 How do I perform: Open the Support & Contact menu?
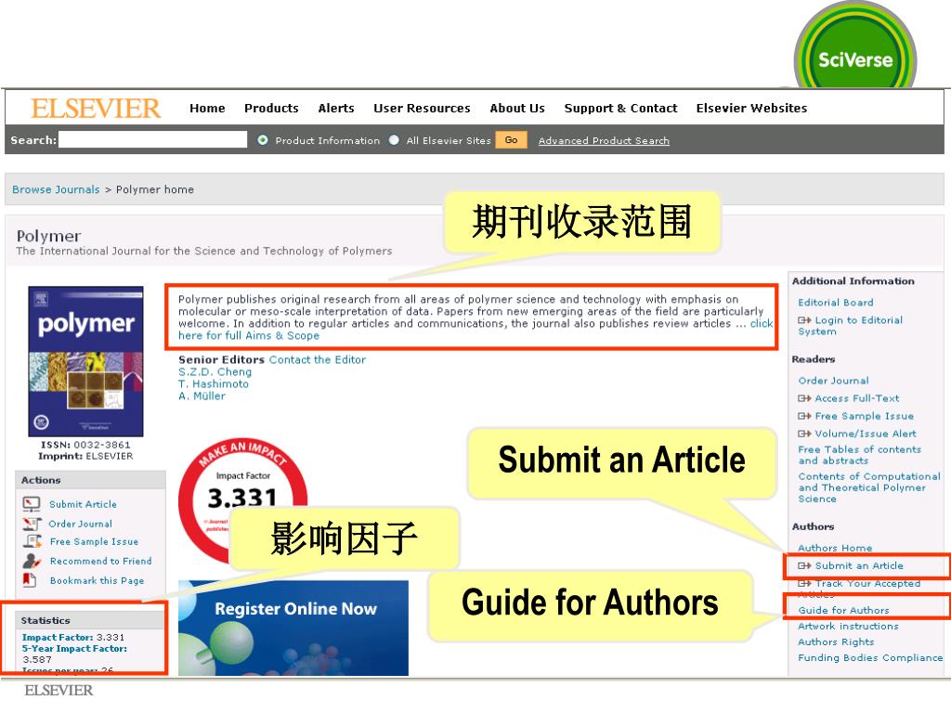point(620,108)
